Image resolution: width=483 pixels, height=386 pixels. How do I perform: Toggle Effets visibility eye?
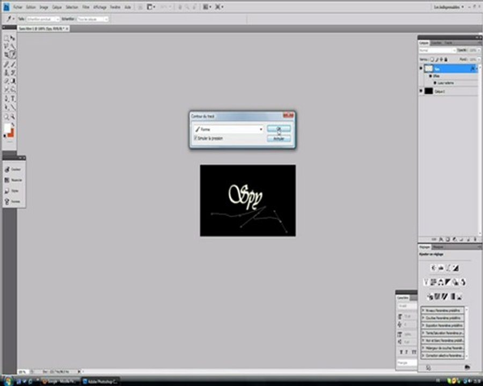430,76
